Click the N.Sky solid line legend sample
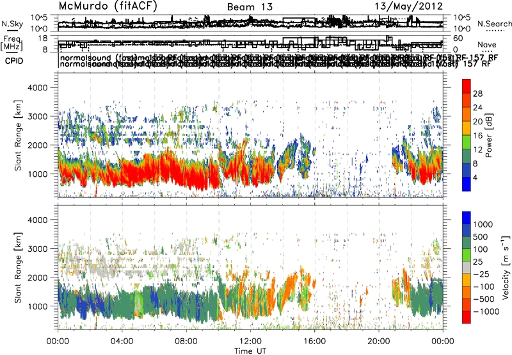This screenshot has height=355, width=512. tap(12, 31)
